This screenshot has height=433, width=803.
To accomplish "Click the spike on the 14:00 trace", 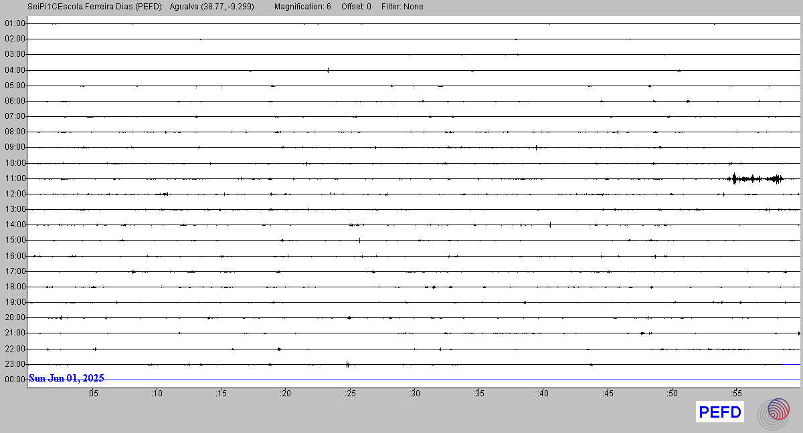I will [550, 225].
